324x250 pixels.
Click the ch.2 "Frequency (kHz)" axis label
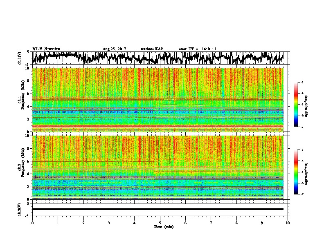point(22,163)
